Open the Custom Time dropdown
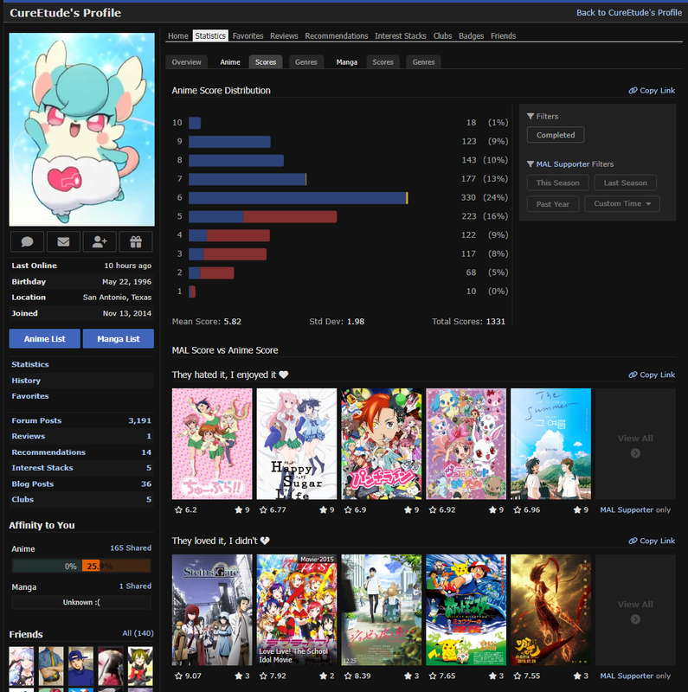 tap(622, 204)
